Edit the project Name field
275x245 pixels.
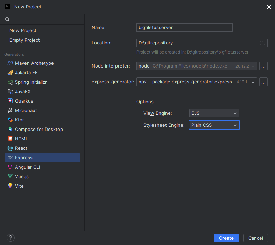click(x=184, y=28)
